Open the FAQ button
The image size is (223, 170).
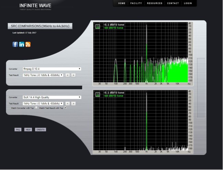click(x=18, y=129)
